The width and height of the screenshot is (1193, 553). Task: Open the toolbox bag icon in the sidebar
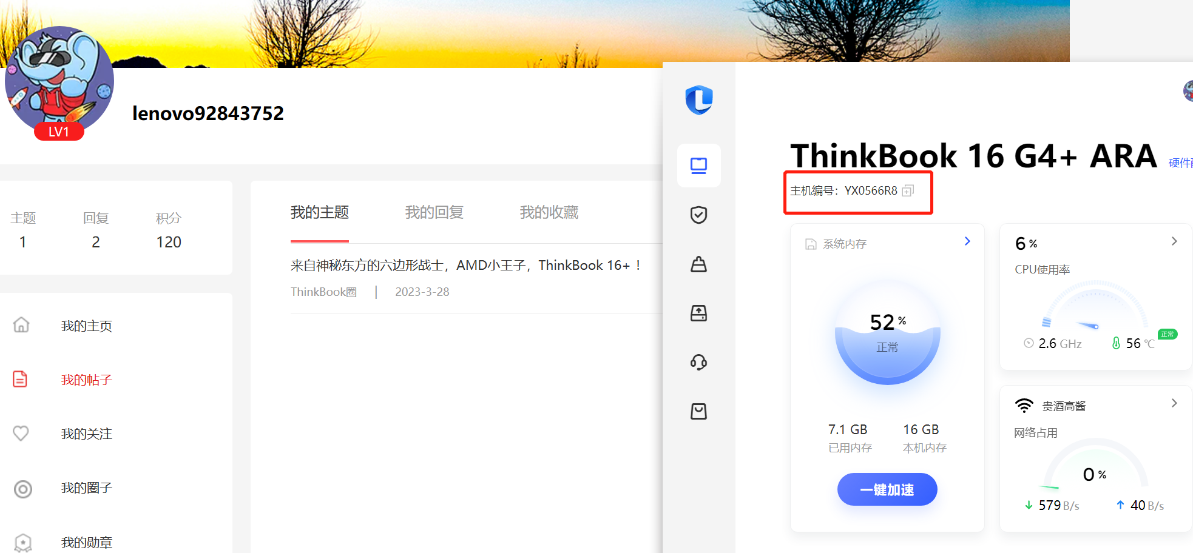(699, 264)
